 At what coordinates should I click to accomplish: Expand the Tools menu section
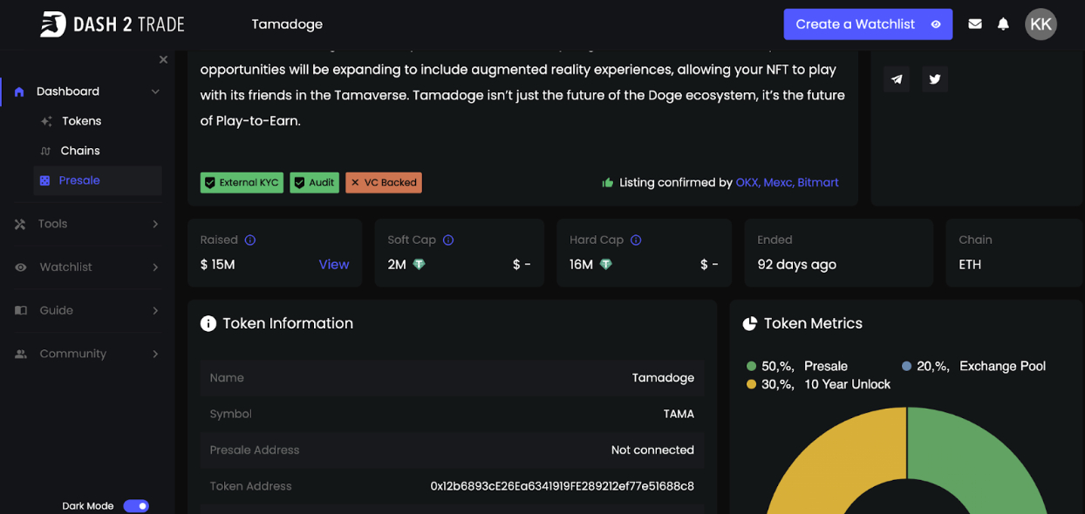(155, 224)
